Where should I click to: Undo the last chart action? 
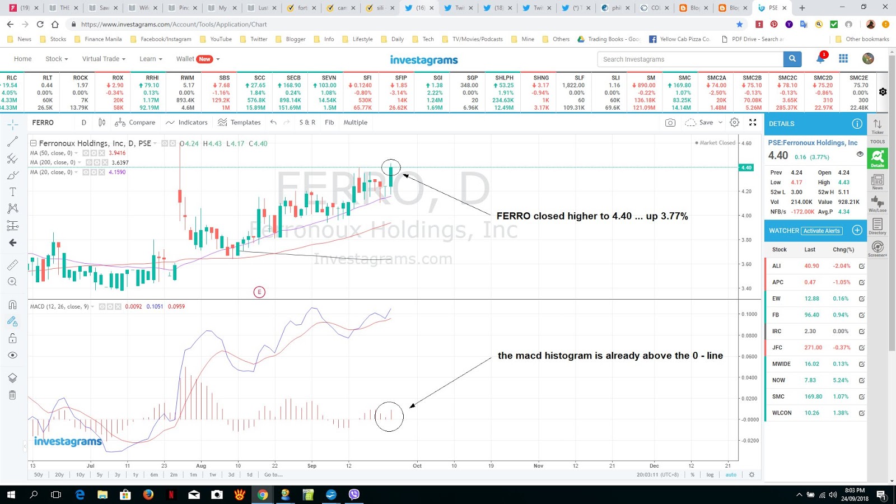click(273, 122)
